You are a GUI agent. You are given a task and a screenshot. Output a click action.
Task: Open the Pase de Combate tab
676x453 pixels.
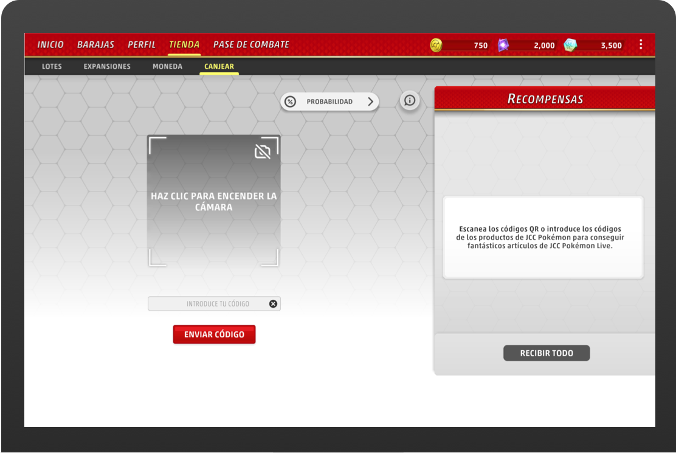[x=251, y=45]
